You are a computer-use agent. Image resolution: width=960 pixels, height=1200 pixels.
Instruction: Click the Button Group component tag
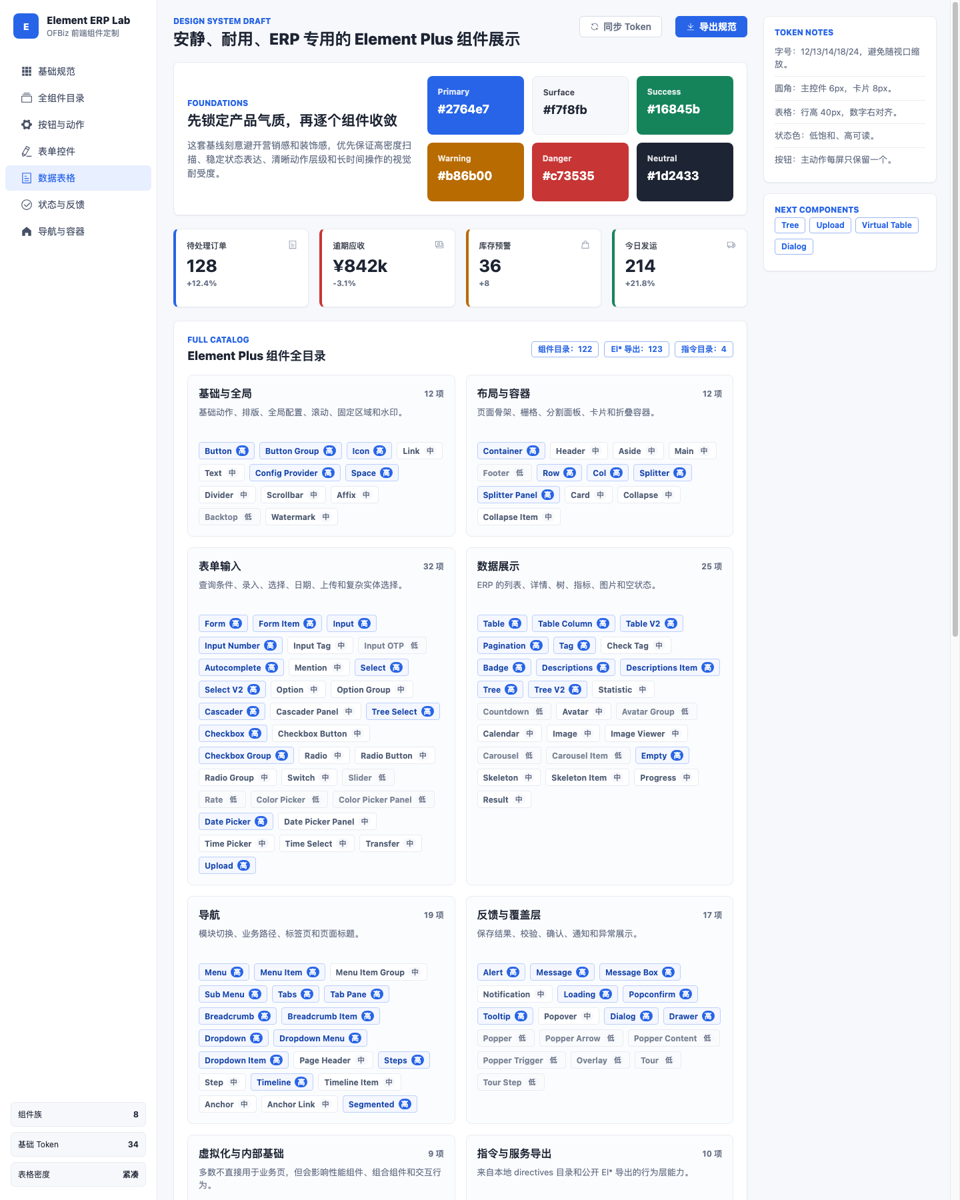301,451
